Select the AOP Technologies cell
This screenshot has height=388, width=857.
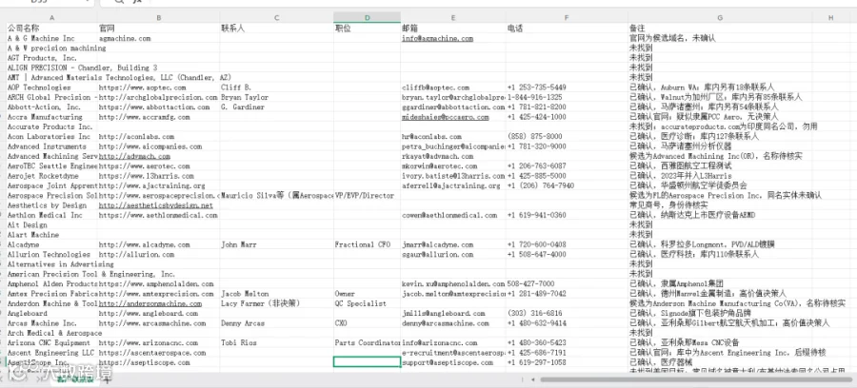pyautogui.click(x=52, y=87)
